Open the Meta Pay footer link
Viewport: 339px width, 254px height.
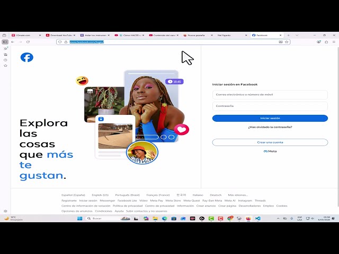157,201
